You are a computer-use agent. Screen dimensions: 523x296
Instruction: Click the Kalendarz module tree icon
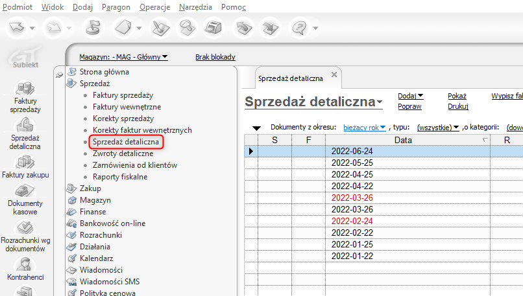coord(72,258)
